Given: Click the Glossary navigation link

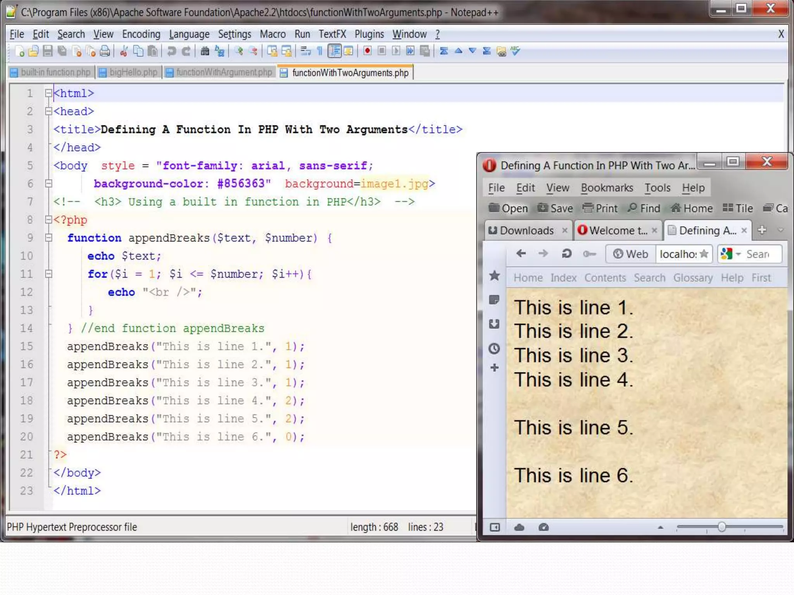Looking at the screenshot, I should [x=692, y=278].
